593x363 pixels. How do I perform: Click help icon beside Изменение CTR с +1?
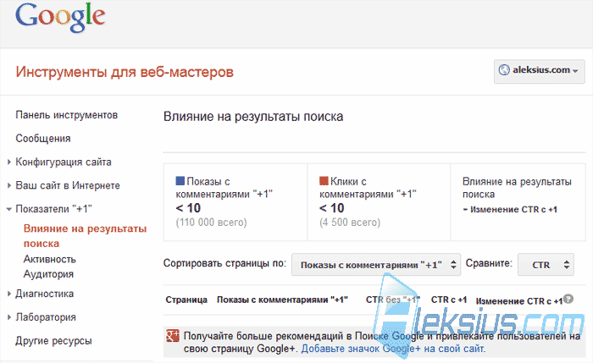[x=568, y=299]
